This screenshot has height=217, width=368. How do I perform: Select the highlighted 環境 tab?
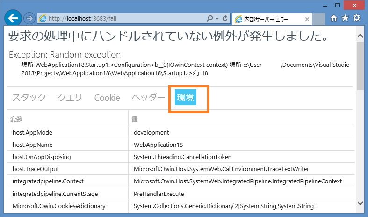[186, 97]
